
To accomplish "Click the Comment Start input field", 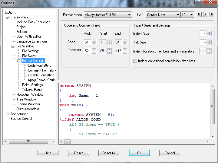I will pyautogui.click(x=103, y=51).
